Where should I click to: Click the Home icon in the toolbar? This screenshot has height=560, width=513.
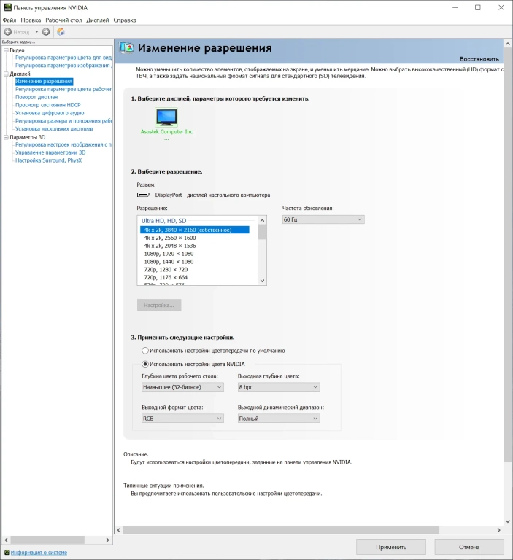pos(61,32)
